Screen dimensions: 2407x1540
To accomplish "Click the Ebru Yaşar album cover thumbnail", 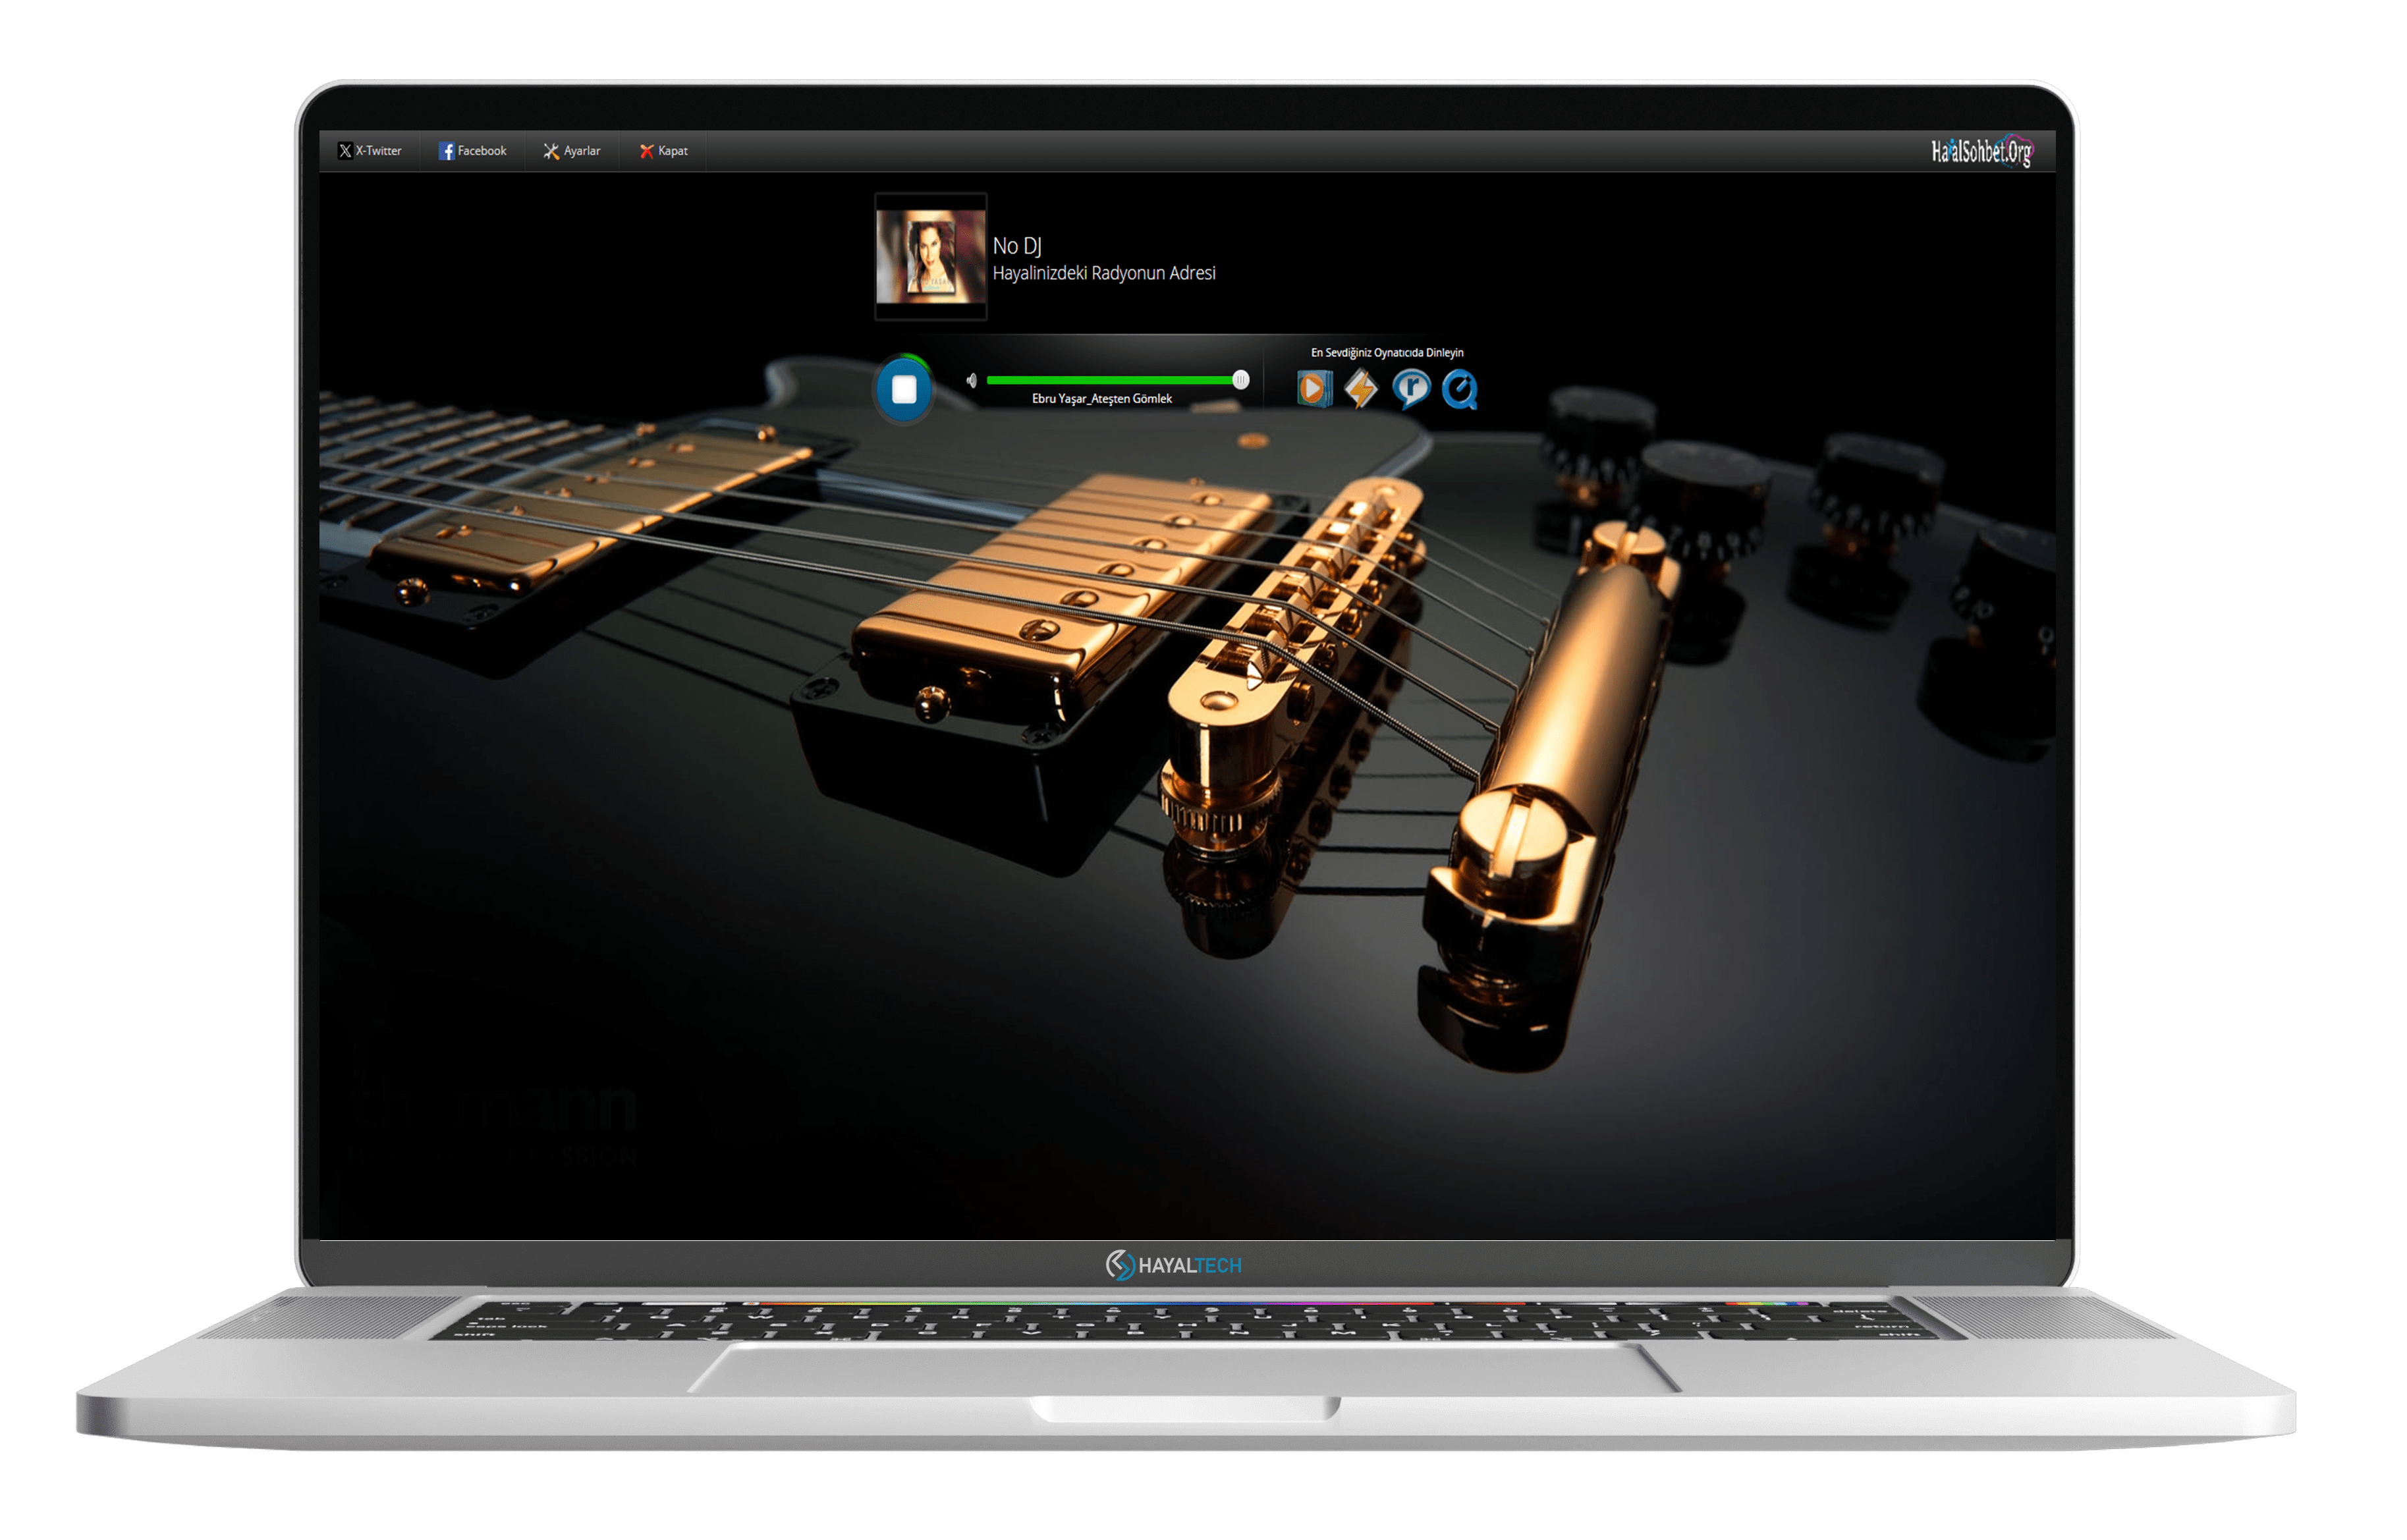I will (x=930, y=256).
